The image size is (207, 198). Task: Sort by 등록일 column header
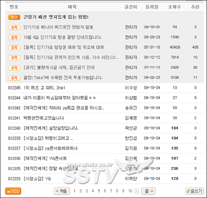(152, 7)
